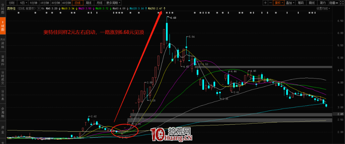Open 筹码 chip distribution panel

[x=301, y=3]
